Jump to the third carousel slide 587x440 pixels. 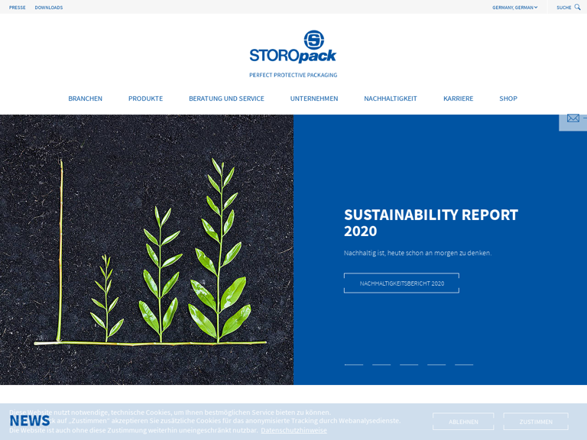[409, 364]
